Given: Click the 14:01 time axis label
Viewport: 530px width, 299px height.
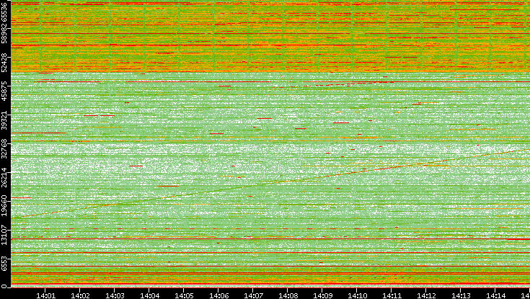Looking at the screenshot, I should click(45, 295).
